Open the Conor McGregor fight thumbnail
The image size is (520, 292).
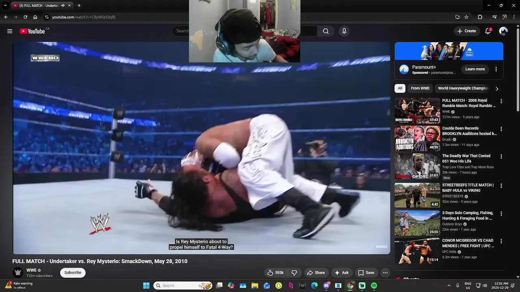pyautogui.click(x=417, y=251)
